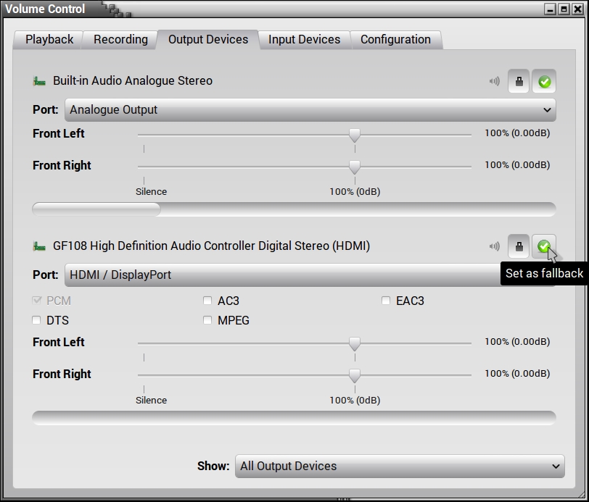Toggle channel lock for GF108 HDMI device

[518, 246]
